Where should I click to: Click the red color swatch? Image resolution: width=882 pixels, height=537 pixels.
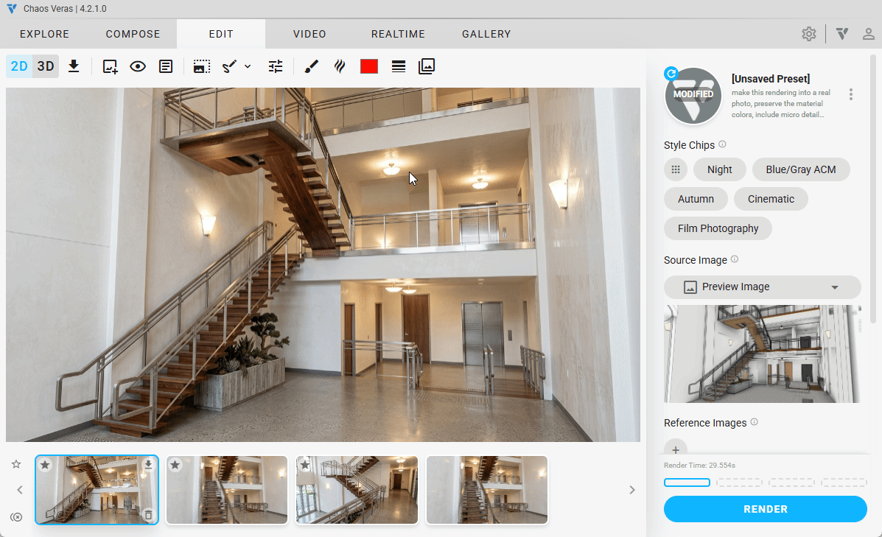click(369, 66)
